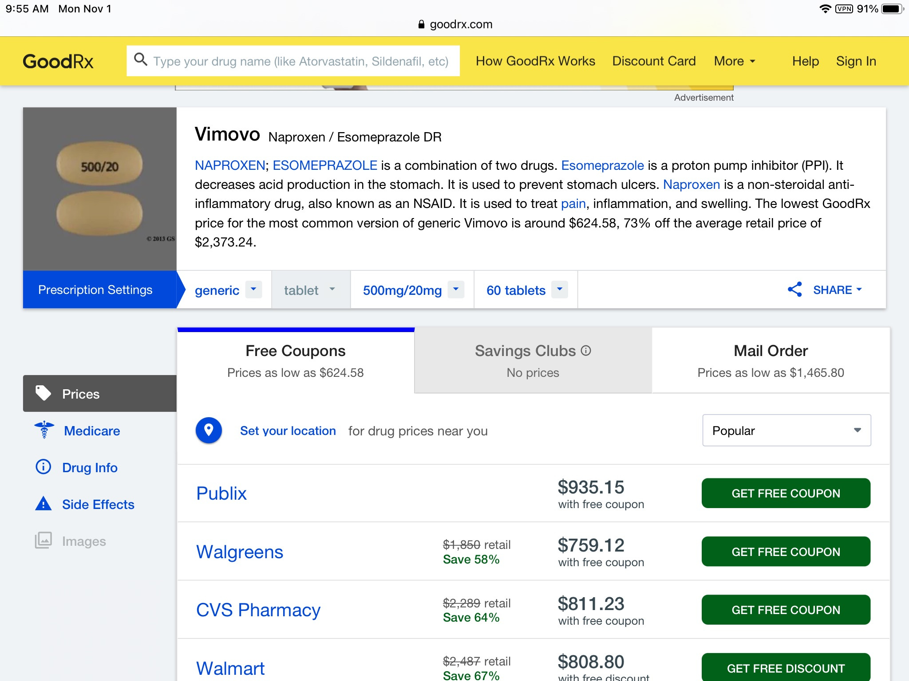The width and height of the screenshot is (909, 681).
Task: Click the Walmart pharmacy link
Action: (230, 668)
